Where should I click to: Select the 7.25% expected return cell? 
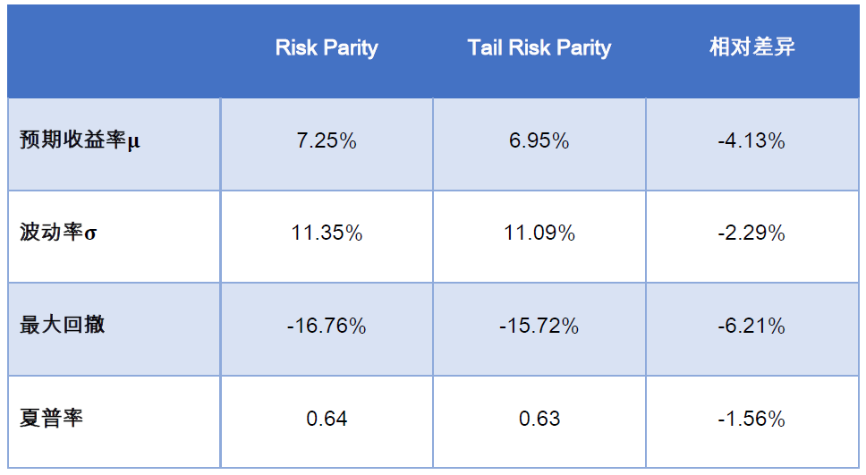tap(327, 140)
